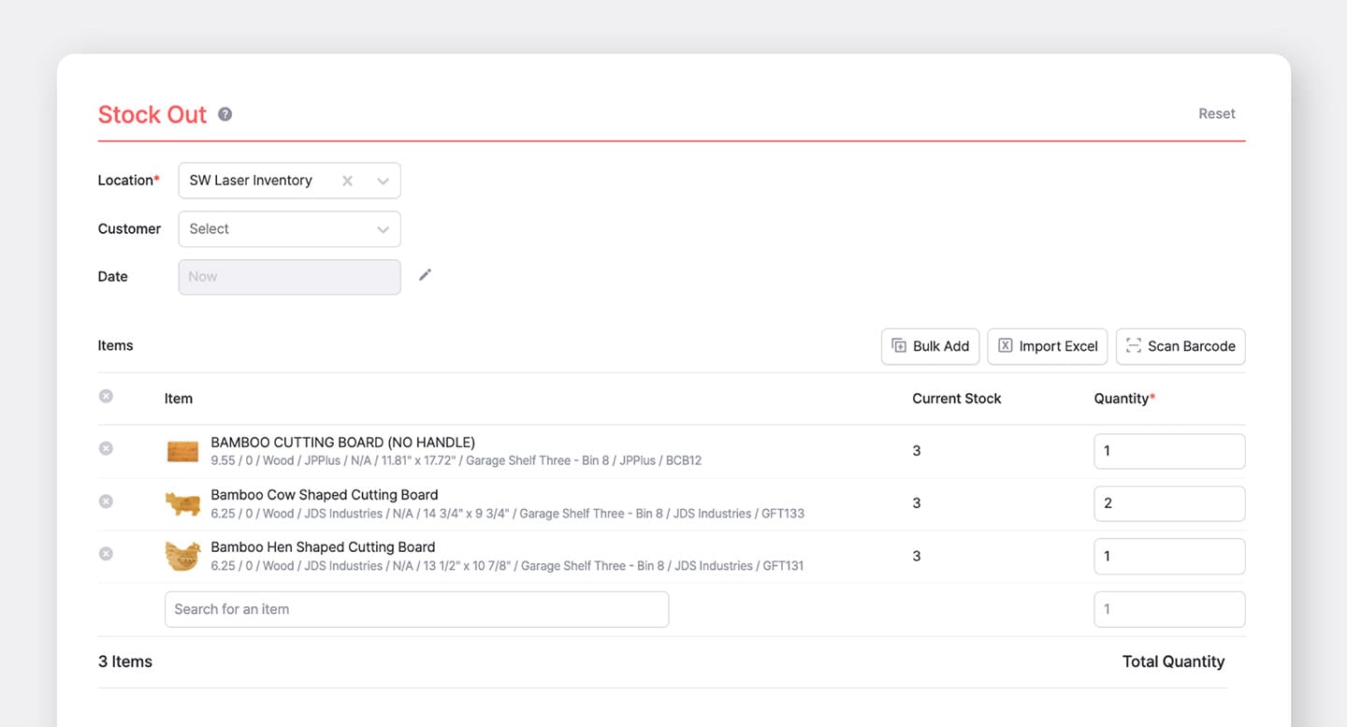
Task: Click the Import Excel spreadsheet icon
Action: 1005,346
